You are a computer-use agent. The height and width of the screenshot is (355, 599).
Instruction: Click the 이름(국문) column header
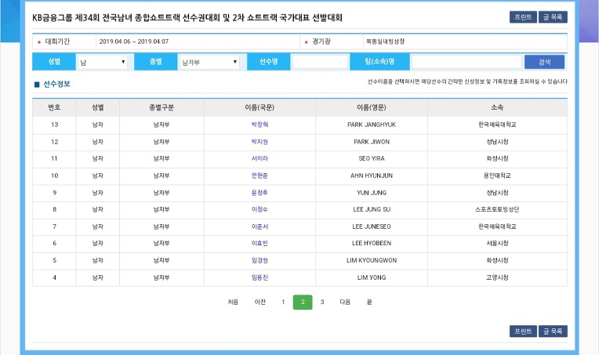pyautogui.click(x=260, y=107)
